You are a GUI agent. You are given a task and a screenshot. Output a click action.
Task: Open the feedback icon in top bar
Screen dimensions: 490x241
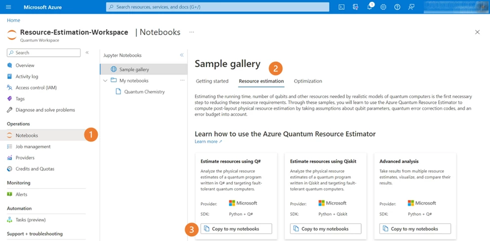point(411,7)
